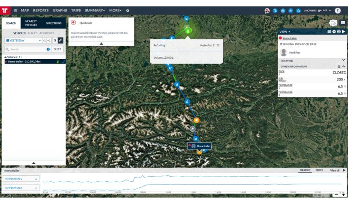This screenshot has height=204, width=348.
Task: Click the red T logo home icon
Action: click(5, 10)
